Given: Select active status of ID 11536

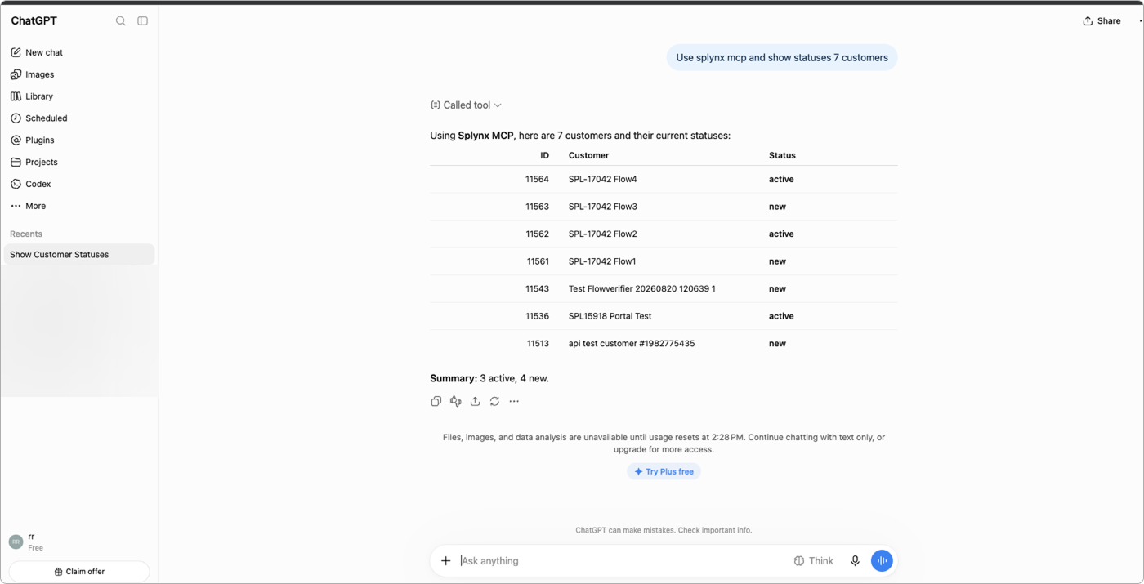Looking at the screenshot, I should (x=781, y=316).
